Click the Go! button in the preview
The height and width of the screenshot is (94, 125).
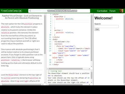[x=97, y=29]
